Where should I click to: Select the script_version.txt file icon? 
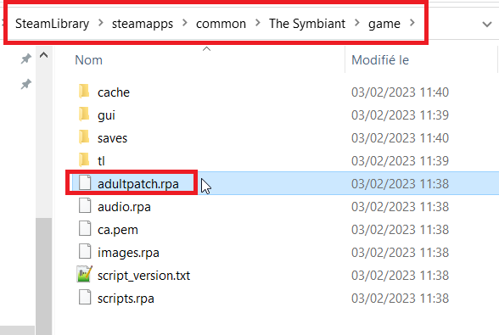click(85, 274)
